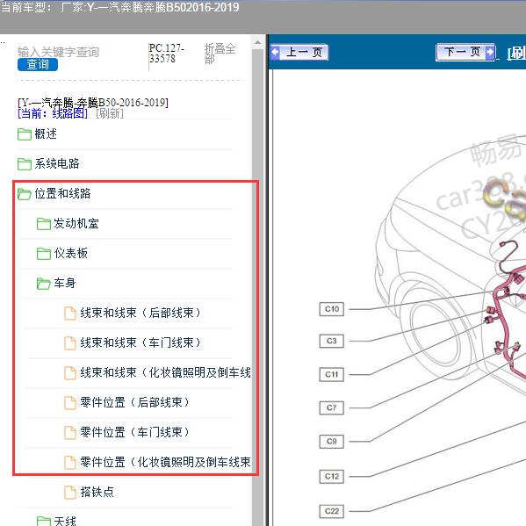The width and height of the screenshot is (526, 526).
Task: Open 线束和线束（后部线束） page
Action: (x=141, y=313)
